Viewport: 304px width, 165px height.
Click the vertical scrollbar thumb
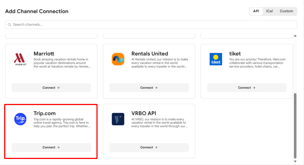(295, 126)
